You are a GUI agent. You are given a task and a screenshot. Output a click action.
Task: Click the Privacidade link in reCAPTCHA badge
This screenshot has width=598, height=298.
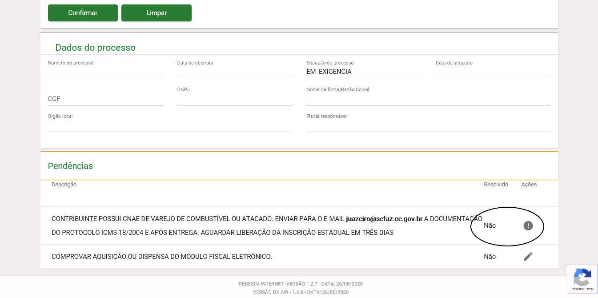click(577, 289)
